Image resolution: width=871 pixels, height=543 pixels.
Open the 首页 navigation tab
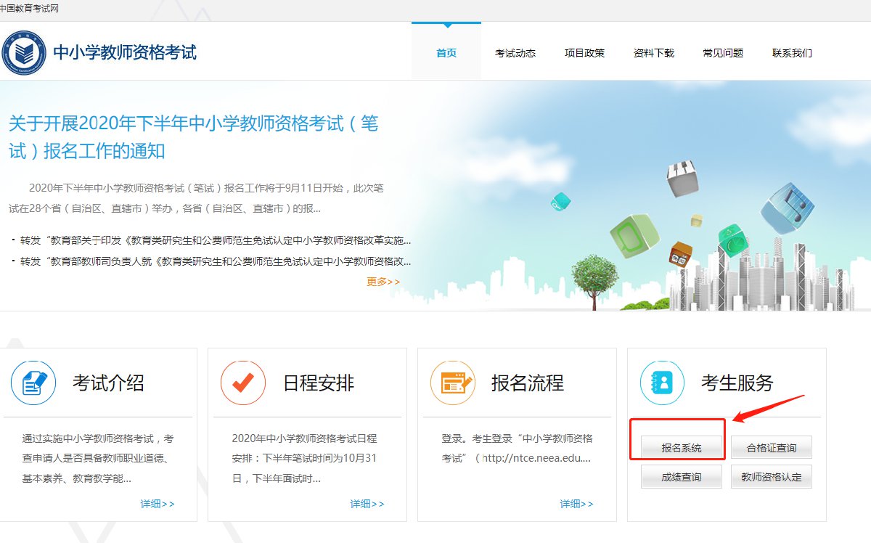click(x=446, y=53)
